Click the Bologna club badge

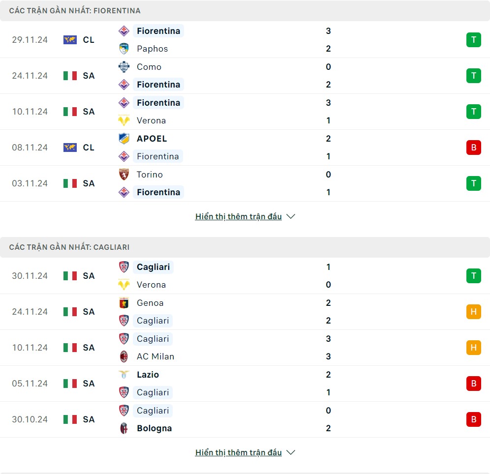[124, 428]
